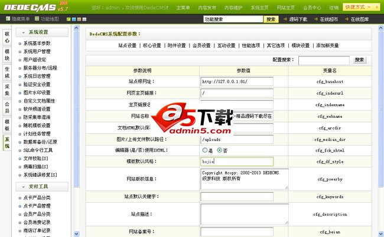Switch to the 附件设置 config tab
The image size is (384, 237).
(177, 45)
